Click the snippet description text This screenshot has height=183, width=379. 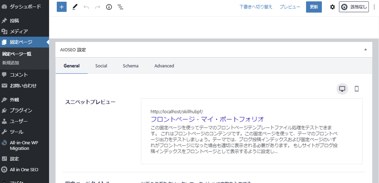pos(244,140)
